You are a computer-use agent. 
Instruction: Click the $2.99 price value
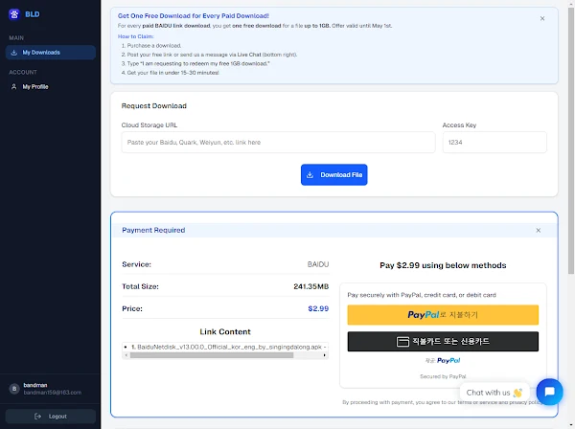318,308
